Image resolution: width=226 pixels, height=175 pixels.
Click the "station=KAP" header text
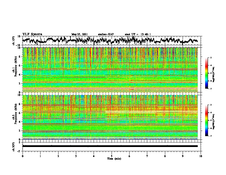[x=106, y=34]
